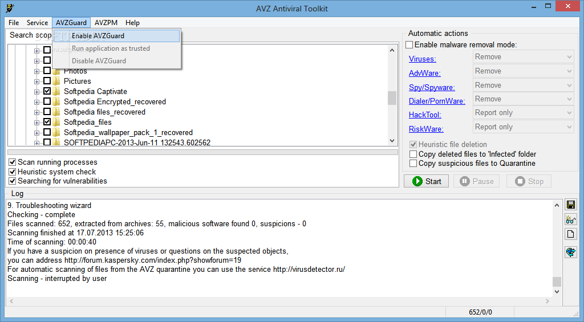Expand the Softpedia_files tree node

(36, 123)
